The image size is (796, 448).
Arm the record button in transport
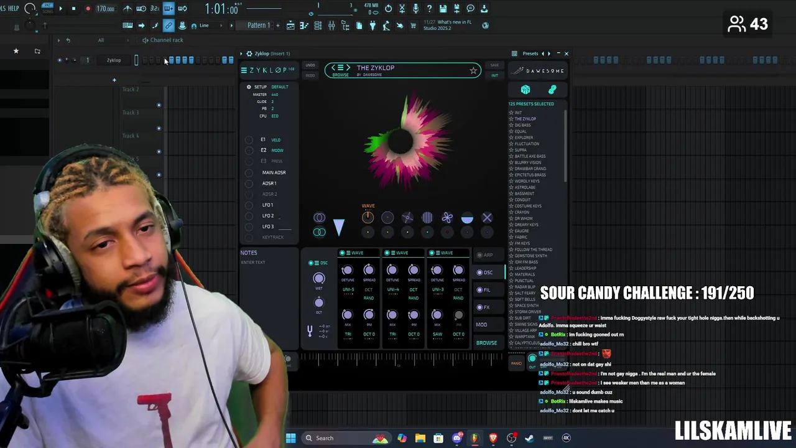click(88, 9)
